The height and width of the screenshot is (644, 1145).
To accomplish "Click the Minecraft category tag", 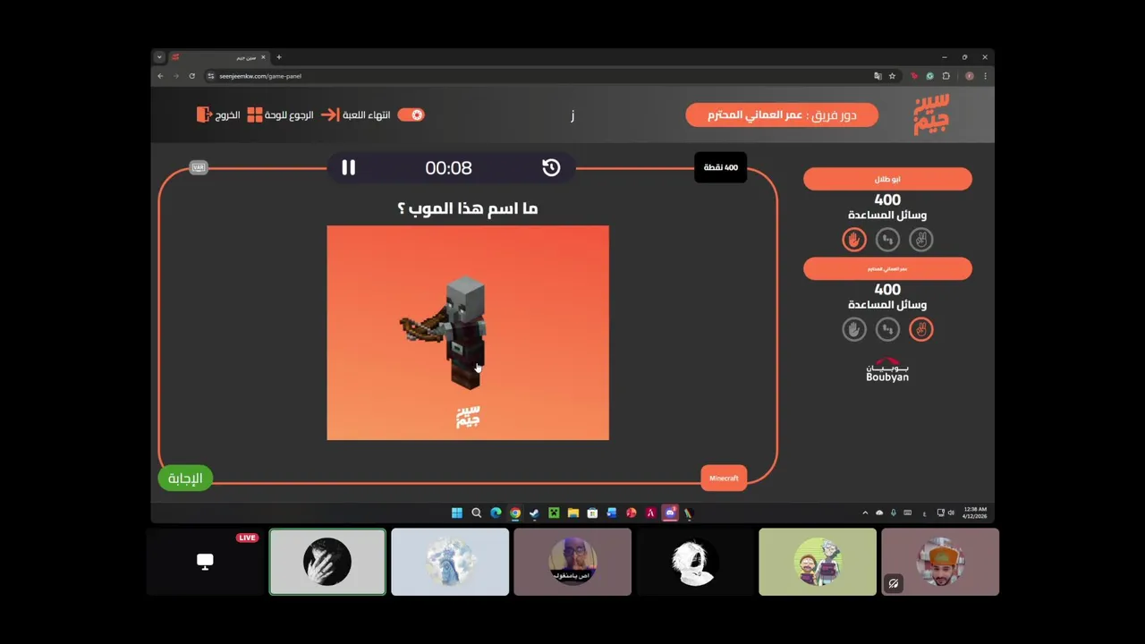I will click(724, 479).
